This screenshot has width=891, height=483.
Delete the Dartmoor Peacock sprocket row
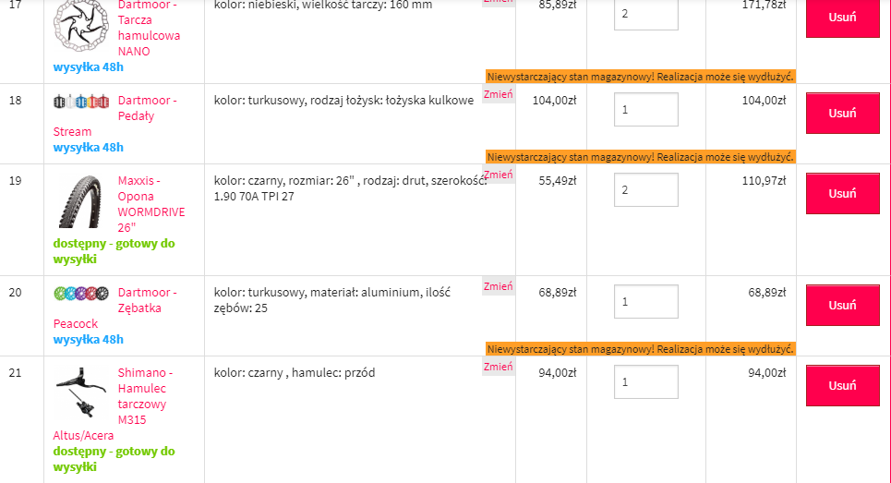tap(842, 305)
